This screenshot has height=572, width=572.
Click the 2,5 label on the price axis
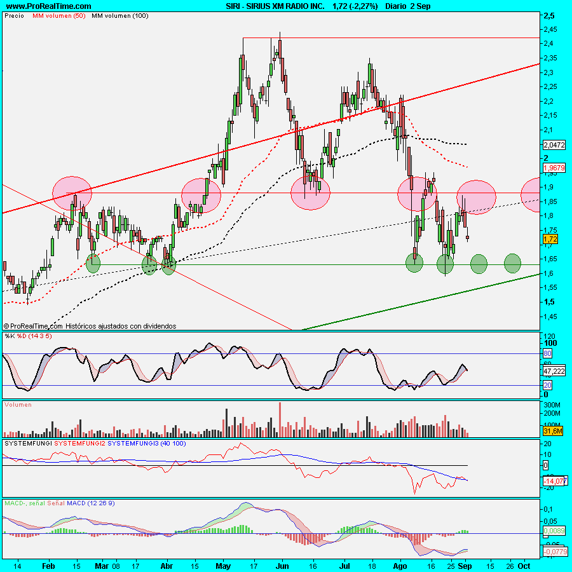(x=549, y=16)
